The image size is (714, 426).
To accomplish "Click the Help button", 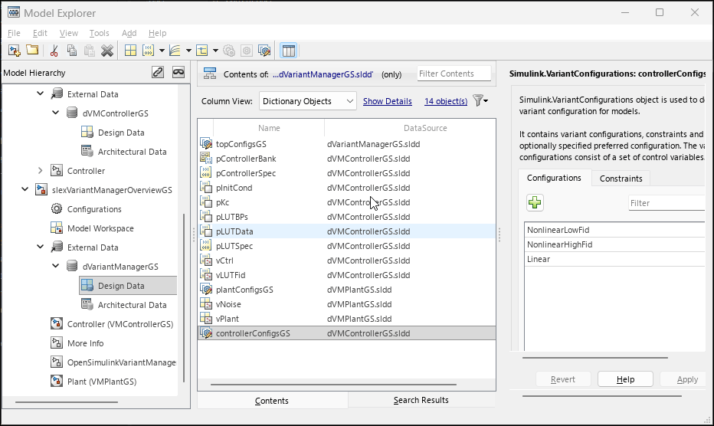I will (x=625, y=379).
